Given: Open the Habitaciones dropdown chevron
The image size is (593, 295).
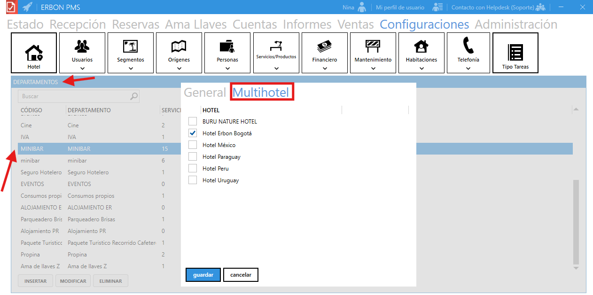Looking at the screenshot, I should point(421,68).
